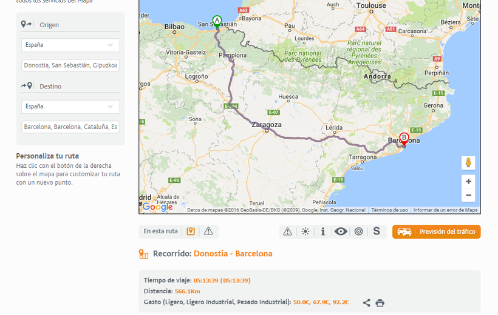Click 'Informar de un error de Maps' link

[445, 210]
